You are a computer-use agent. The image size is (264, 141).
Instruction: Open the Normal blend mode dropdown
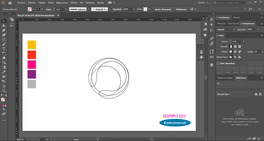pyautogui.click(x=226, y=30)
